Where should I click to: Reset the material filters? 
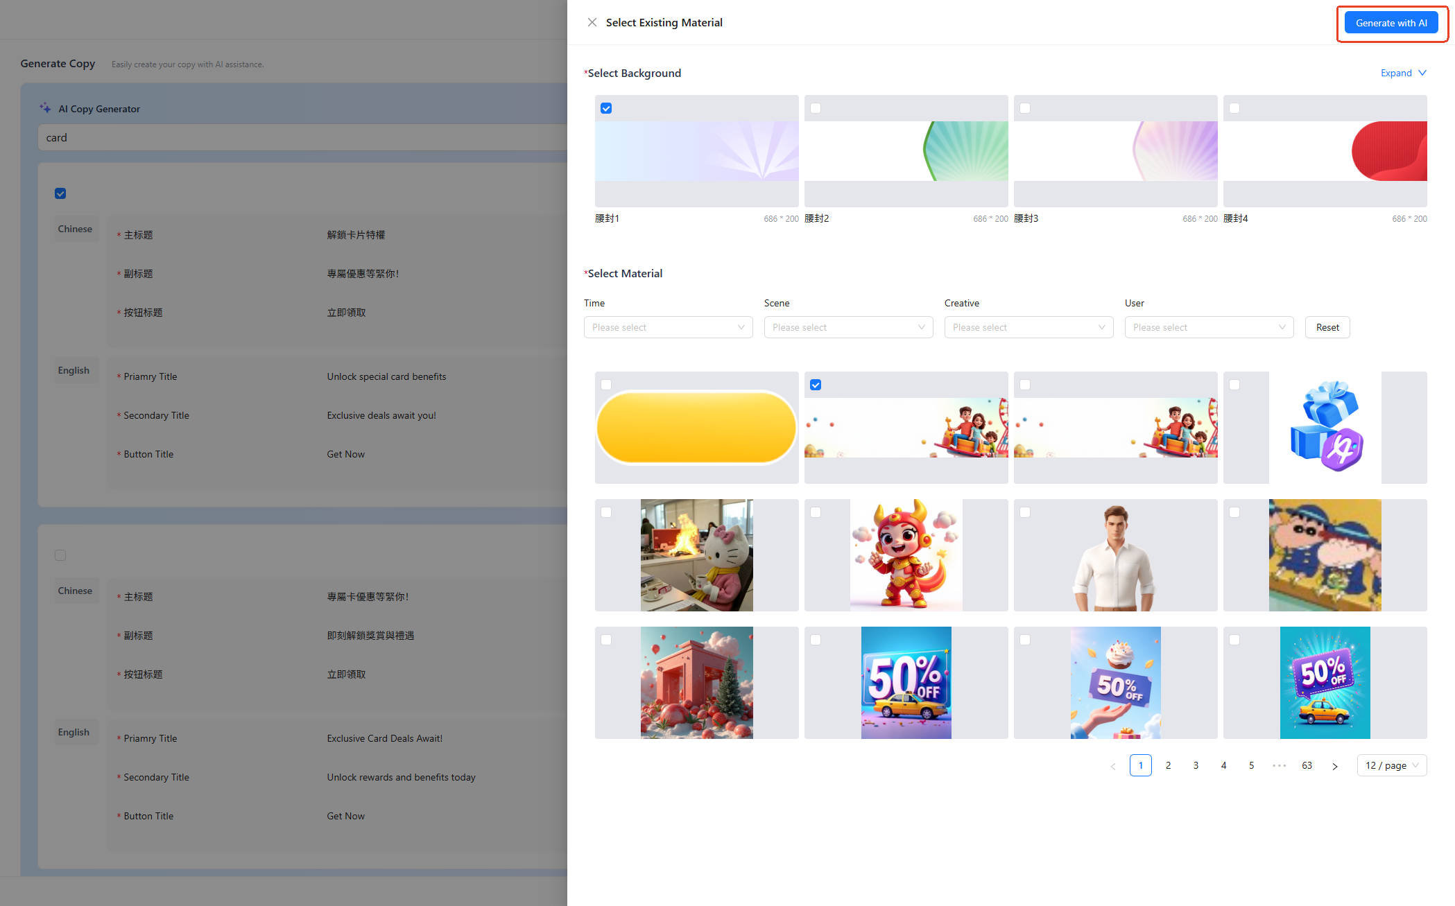click(x=1327, y=327)
